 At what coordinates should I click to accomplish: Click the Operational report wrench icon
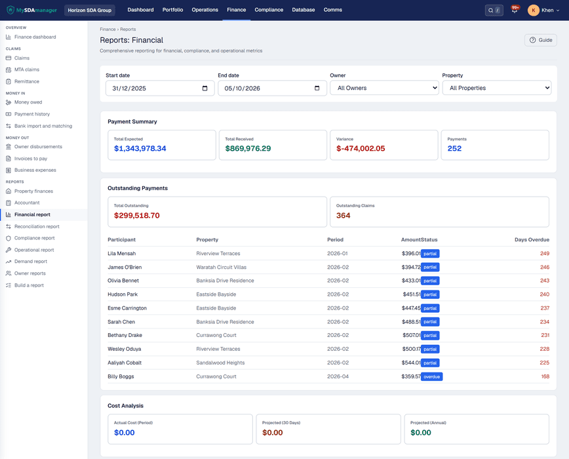(x=9, y=250)
